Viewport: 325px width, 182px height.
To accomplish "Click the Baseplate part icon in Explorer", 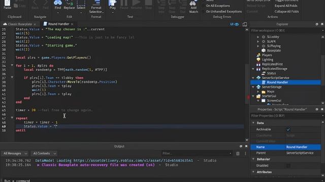I will pos(264,51).
